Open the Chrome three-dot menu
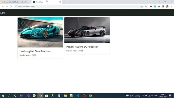Viewport: 174px width, 98px height. coord(171,7)
